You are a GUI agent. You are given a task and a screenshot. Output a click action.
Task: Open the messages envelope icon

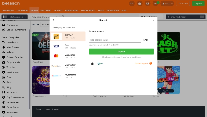pos(156,4)
